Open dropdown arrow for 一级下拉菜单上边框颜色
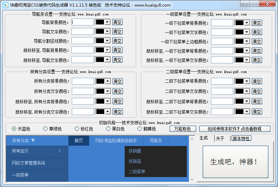Screen dimensions: 278x187 click(247, 41)
